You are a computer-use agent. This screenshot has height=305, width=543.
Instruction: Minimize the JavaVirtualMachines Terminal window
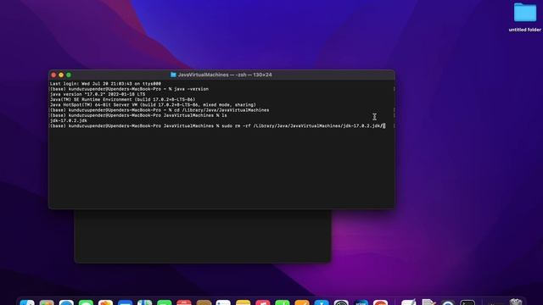click(x=61, y=75)
